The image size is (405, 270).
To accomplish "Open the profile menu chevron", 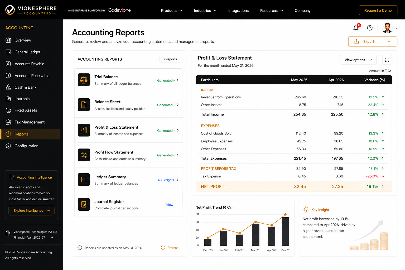I will coord(397,28).
